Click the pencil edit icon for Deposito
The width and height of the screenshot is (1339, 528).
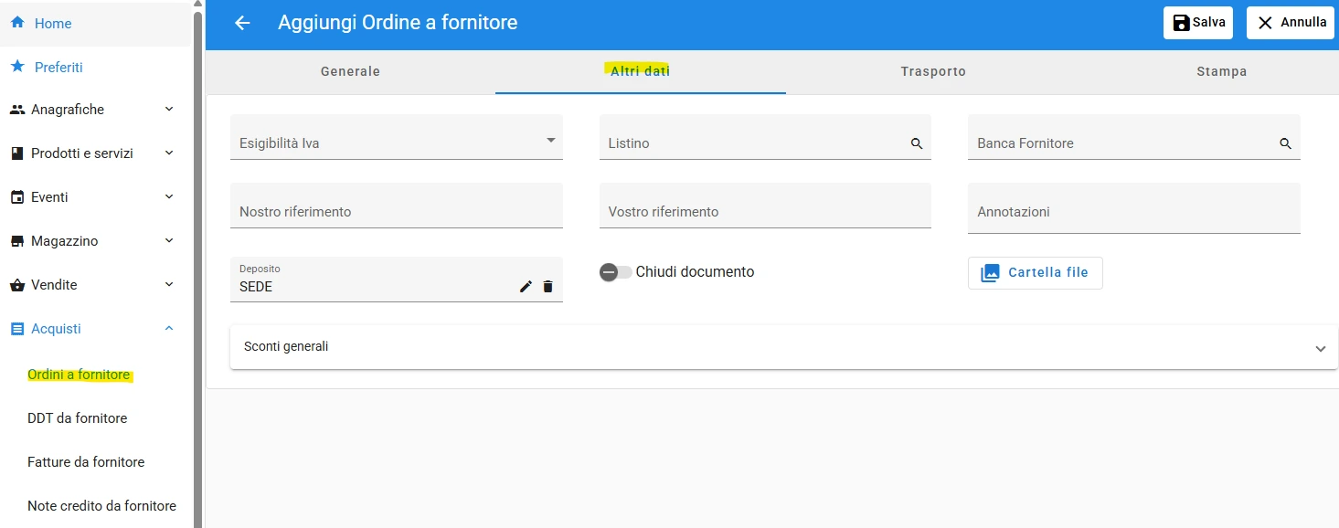tap(526, 287)
